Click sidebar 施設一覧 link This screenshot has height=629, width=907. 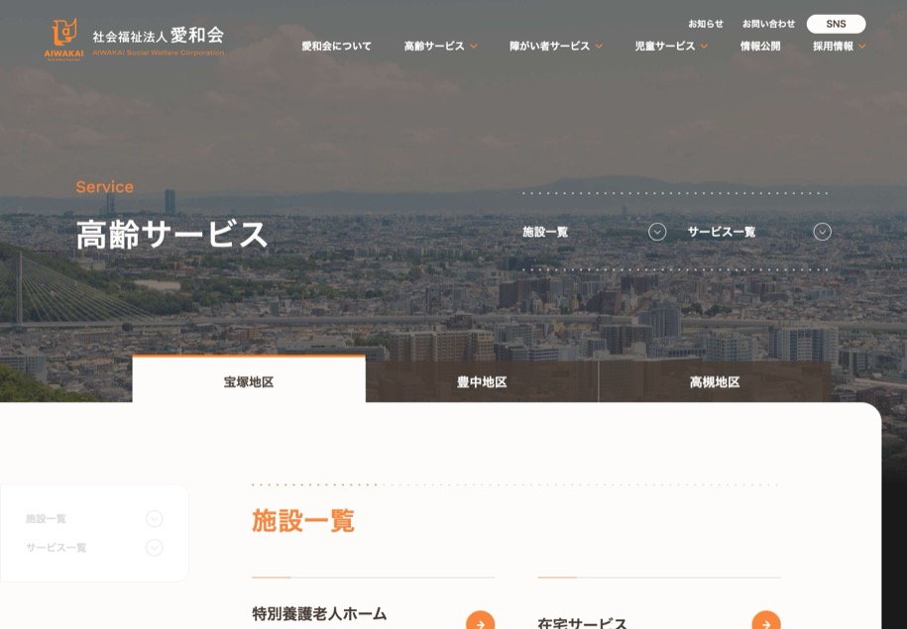tap(46, 519)
